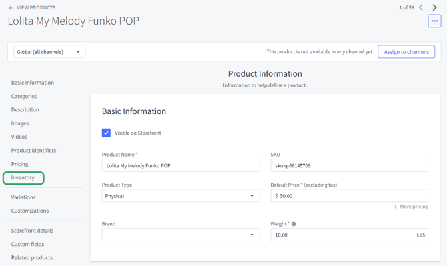The height and width of the screenshot is (266, 447).
Task: Go to the previous product arrow
Action: click(421, 7)
